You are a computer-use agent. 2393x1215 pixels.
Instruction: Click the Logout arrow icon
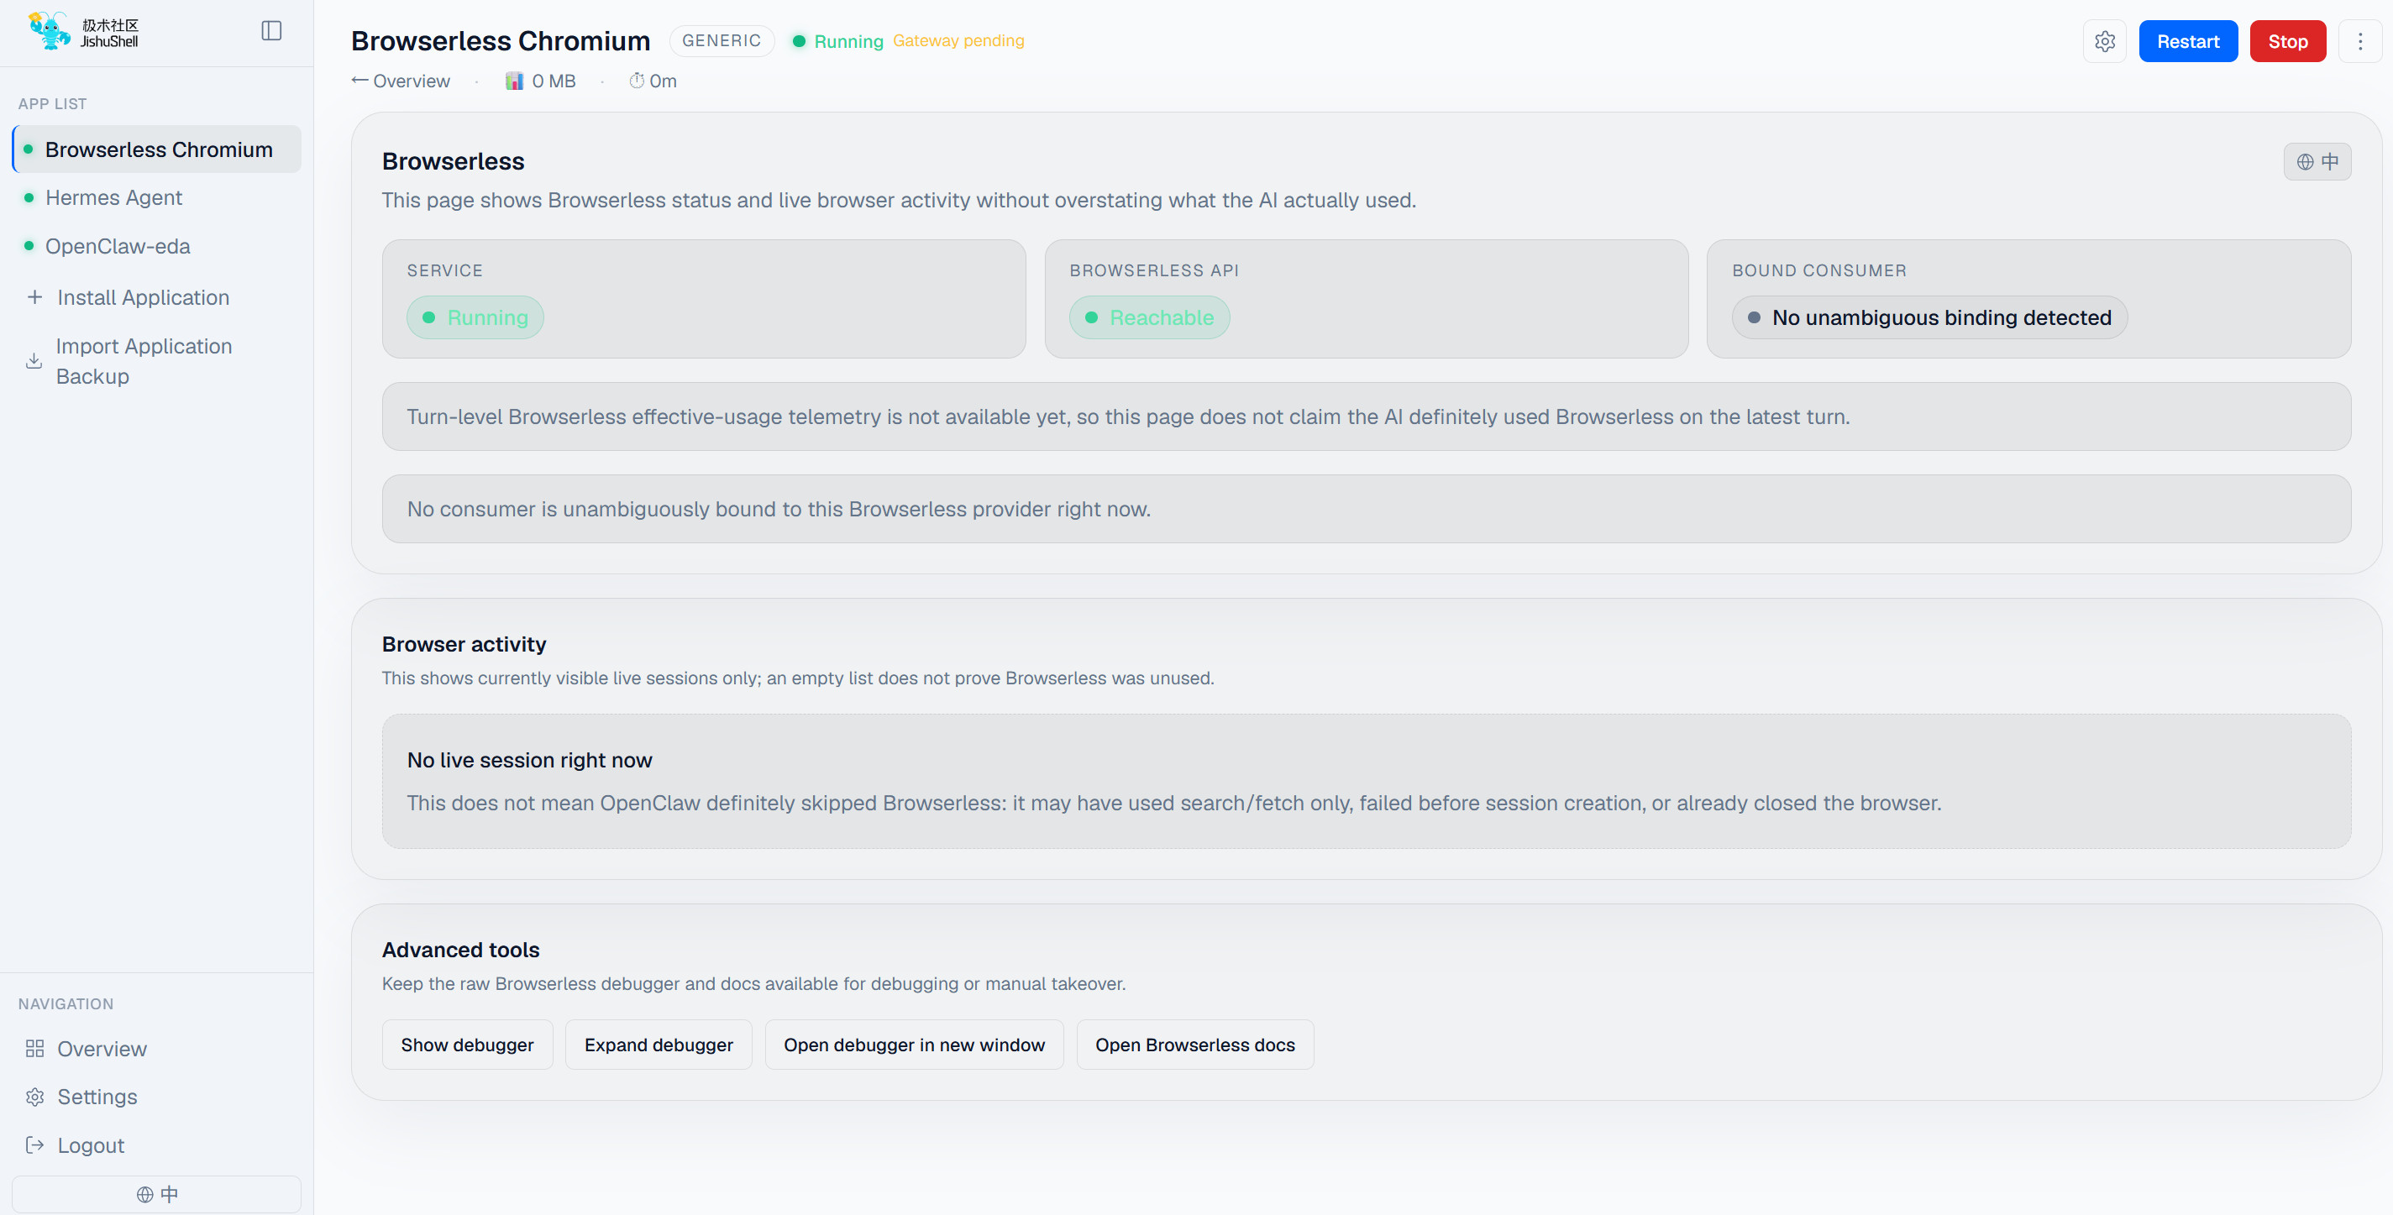[x=34, y=1145]
